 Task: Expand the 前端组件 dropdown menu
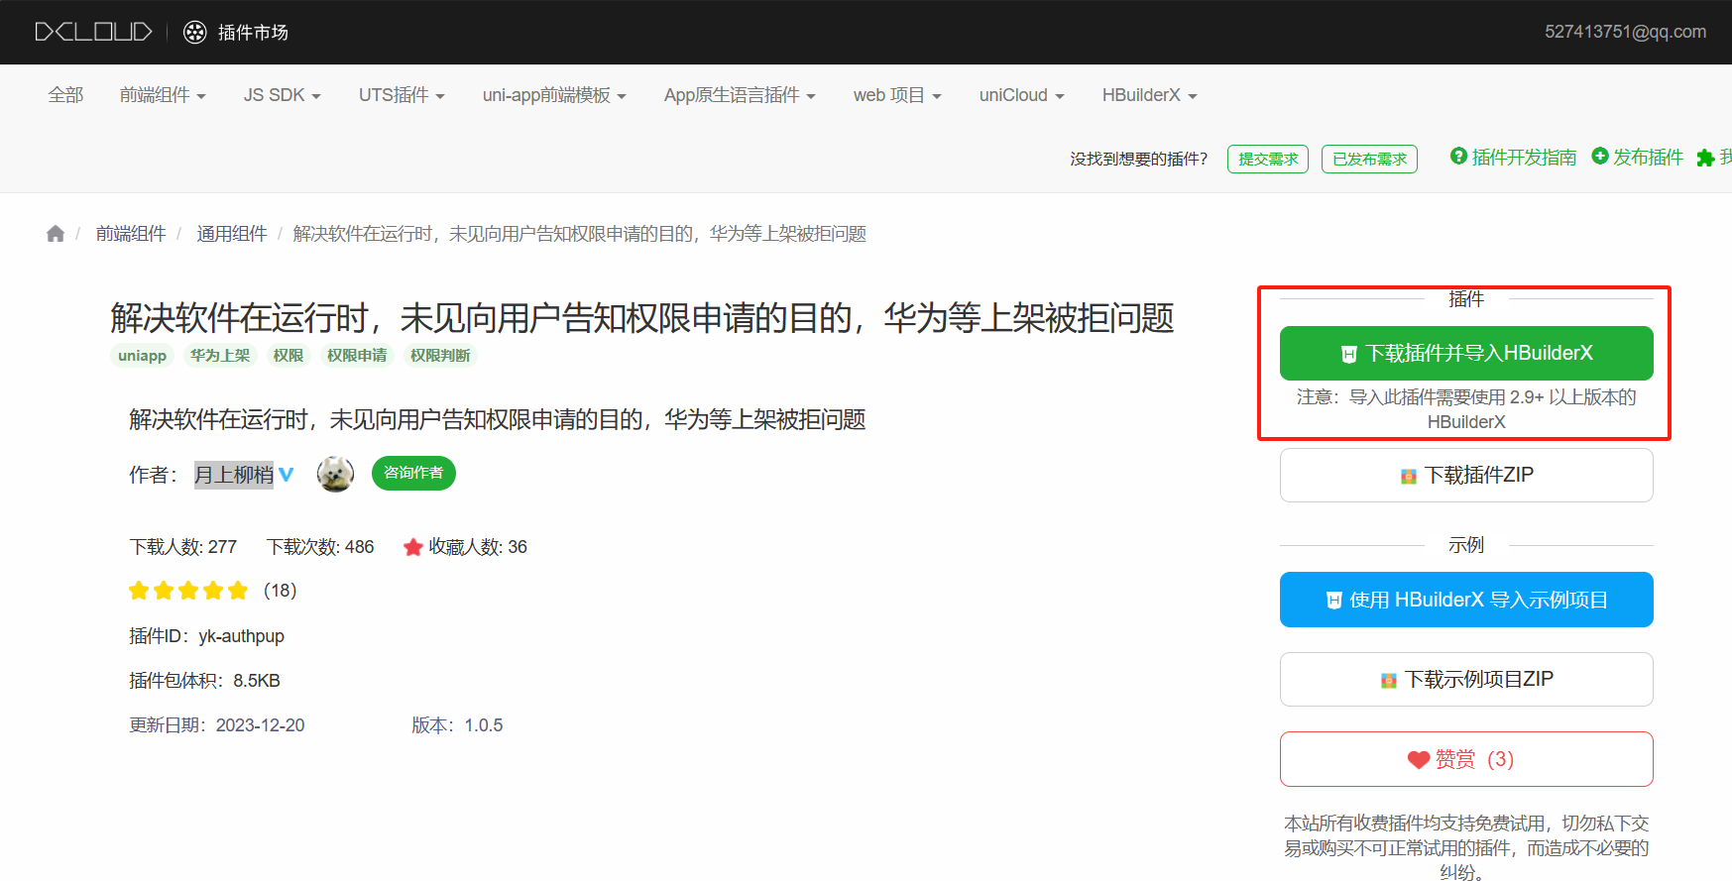pyautogui.click(x=163, y=95)
